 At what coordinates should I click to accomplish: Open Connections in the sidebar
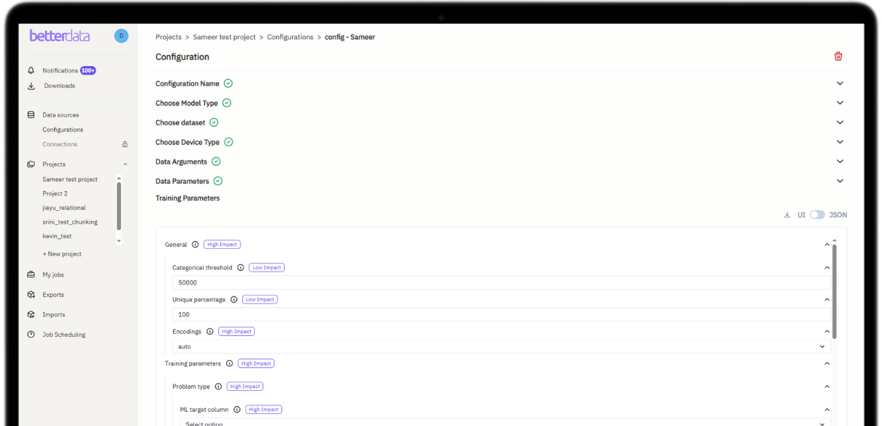[x=60, y=144]
